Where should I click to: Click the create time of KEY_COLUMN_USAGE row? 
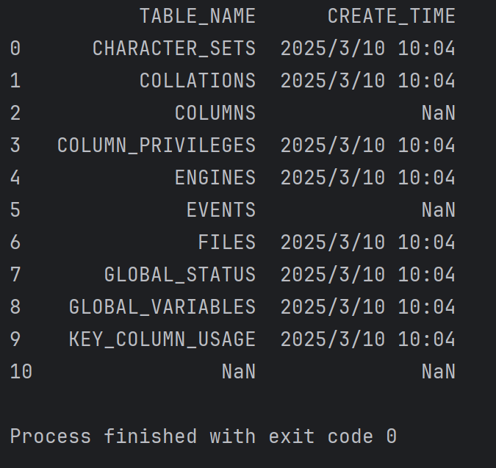point(367,339)
